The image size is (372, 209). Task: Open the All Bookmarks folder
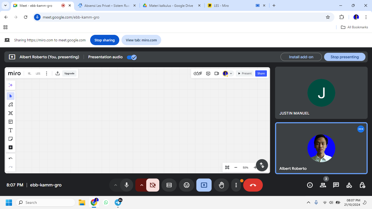click(x=355, y=27)
